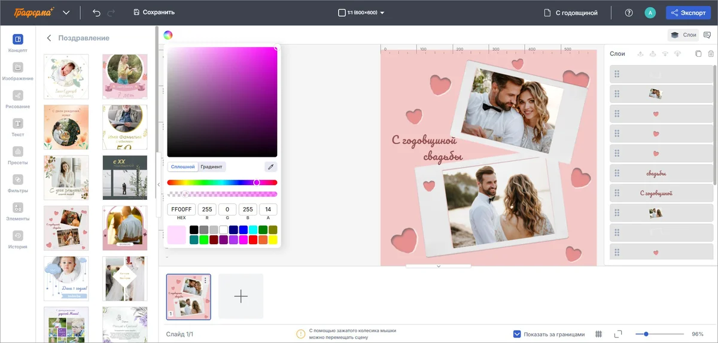Collapse the slides strip chevron
The width and height of the screenshot is (718, 343).
[x=439, y=266]
